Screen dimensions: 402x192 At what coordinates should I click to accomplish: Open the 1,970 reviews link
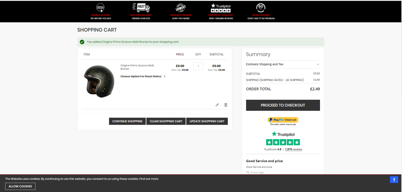294,149
